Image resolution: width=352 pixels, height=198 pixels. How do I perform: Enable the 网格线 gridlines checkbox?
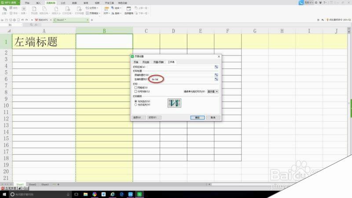pyautogui.click(x=136, y=88)
